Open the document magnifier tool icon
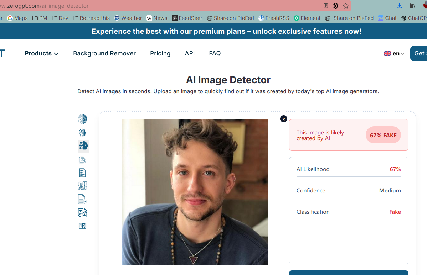The image size is (427, 275). click(83, 160)
